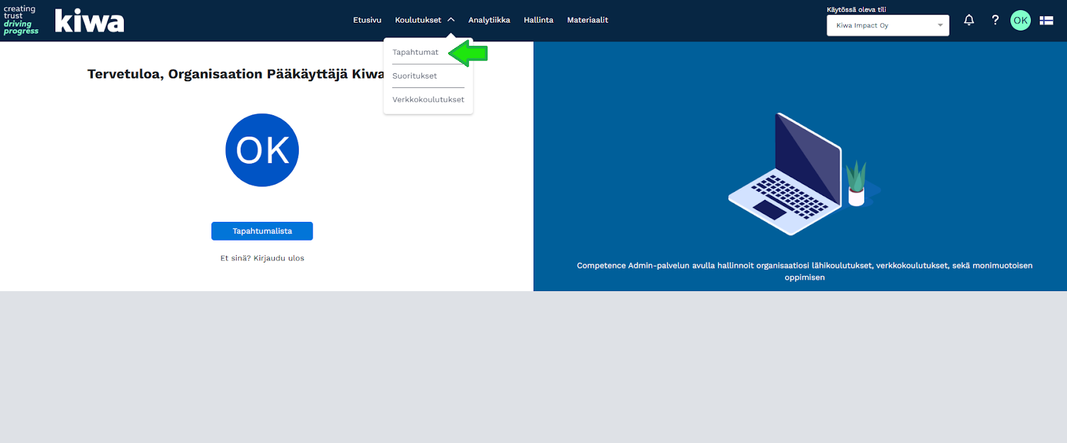The image size is (1067, 443).
Task: Open the Materiaalit section
Action: (588, 20)
